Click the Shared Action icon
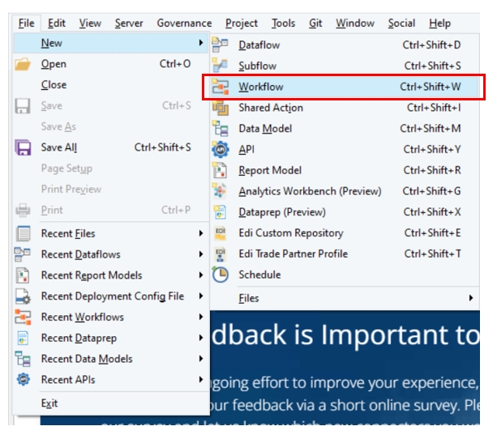Screen dimensions: 497x439 (221, 108)
